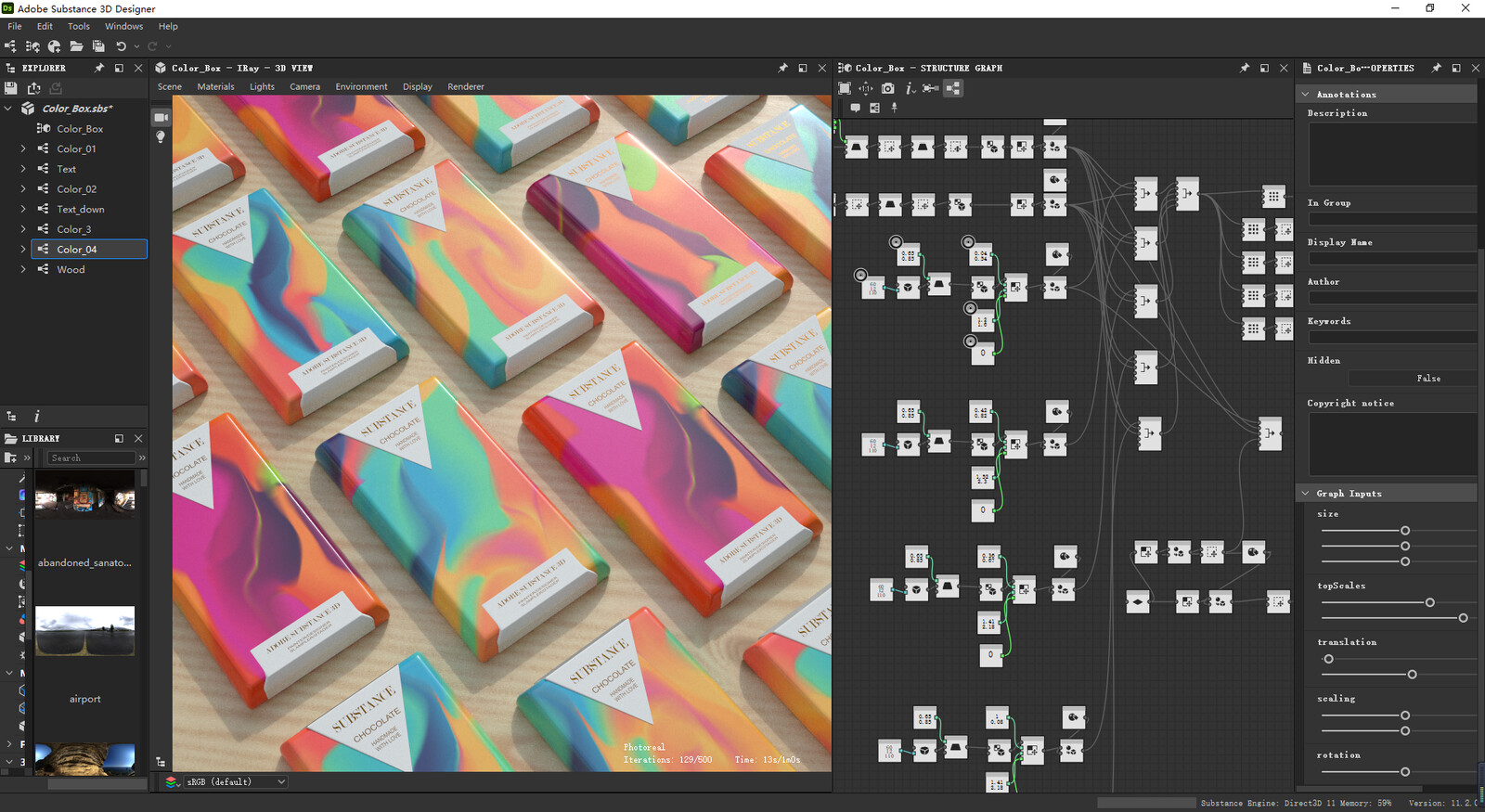Click the library Search field

(91, 458)
